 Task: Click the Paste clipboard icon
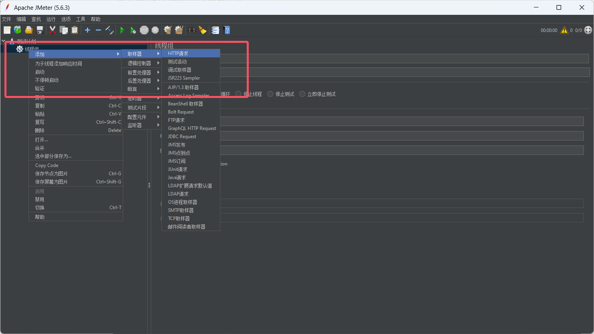point(75,30)
